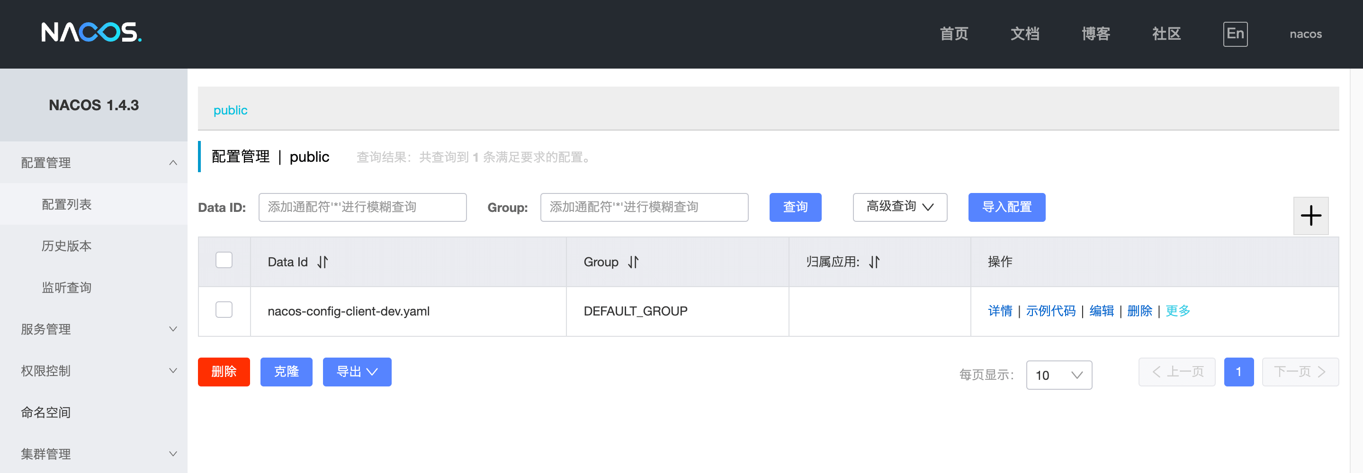Click the red 删除 button below the table

coord(224,372)
